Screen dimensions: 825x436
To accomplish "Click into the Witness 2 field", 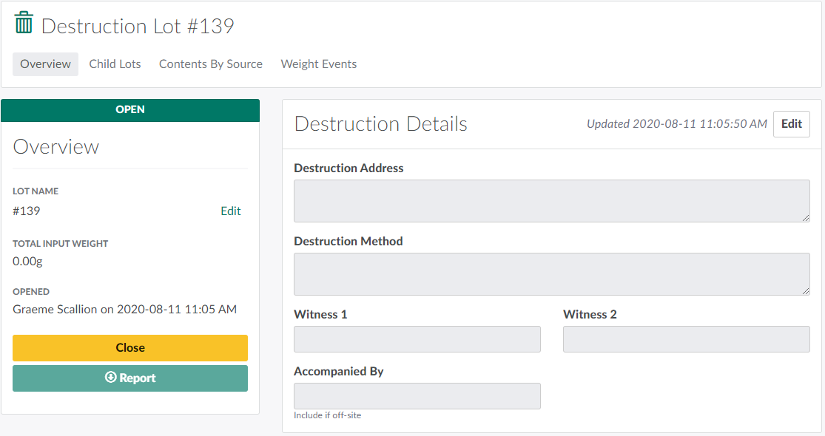I will (x=686, y=339).
